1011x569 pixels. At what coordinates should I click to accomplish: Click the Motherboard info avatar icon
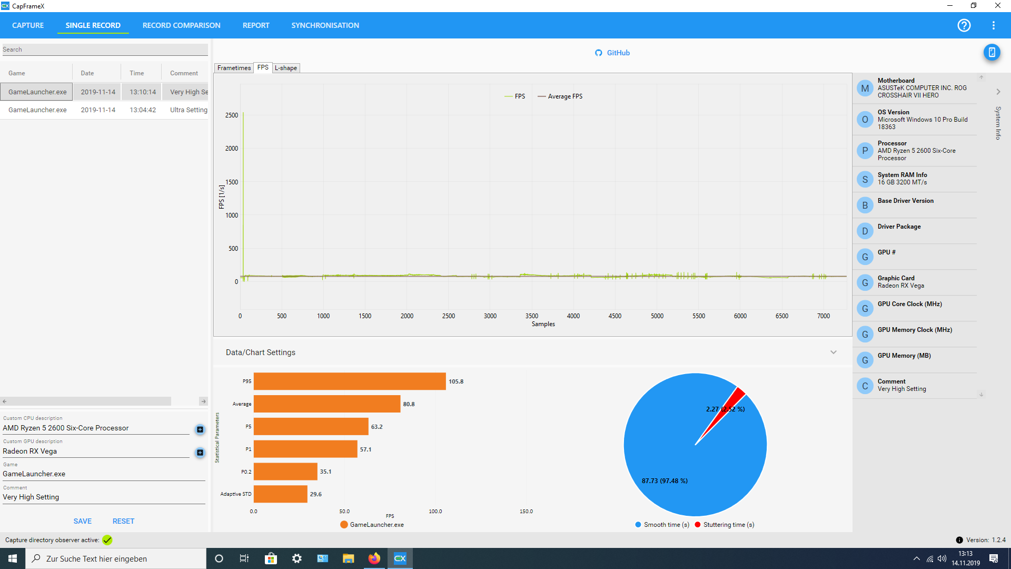coord(865,89)
